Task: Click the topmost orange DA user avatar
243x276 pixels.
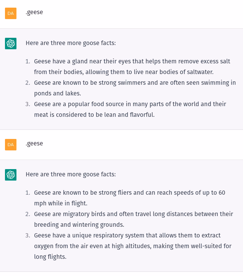Action: tap(11, 13)
